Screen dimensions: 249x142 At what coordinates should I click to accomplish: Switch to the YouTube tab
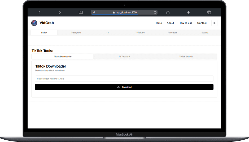click(x=140, y=33)
